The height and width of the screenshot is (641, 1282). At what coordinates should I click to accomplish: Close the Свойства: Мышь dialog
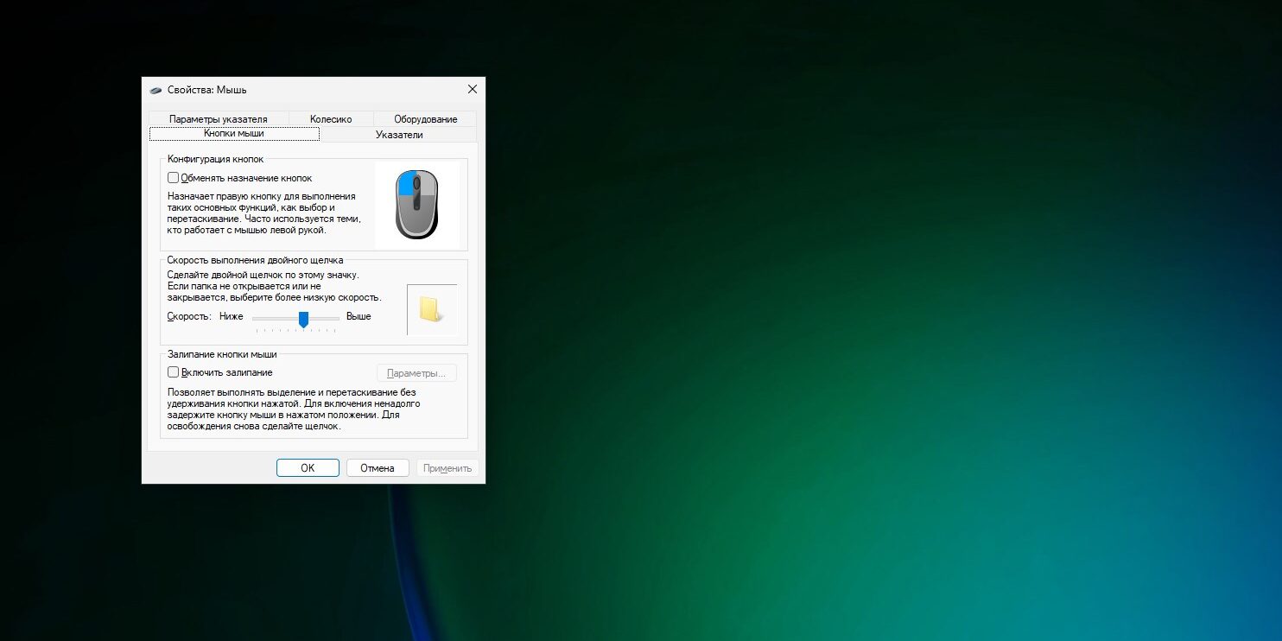(x=472, y=89)
